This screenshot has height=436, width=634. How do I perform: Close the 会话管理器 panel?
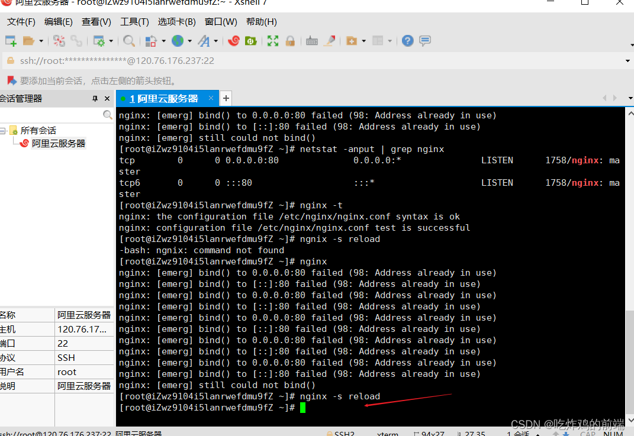pyautogui.click(x=107, y=99)
